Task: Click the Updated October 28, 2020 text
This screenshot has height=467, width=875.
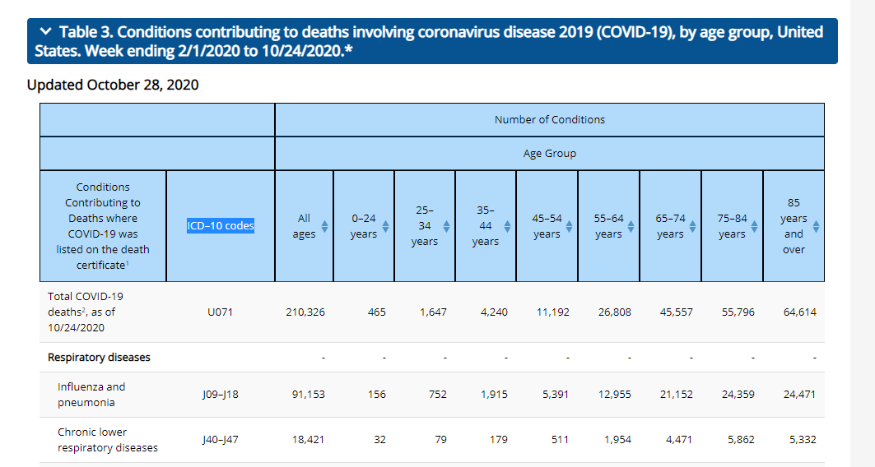Action: point(113,85)
